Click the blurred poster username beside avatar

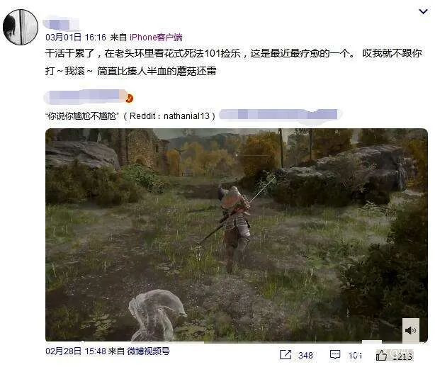pos(62,23)
